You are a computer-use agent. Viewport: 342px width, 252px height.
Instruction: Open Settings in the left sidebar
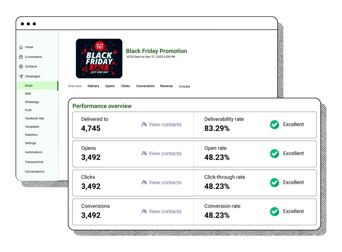(30, 143)
